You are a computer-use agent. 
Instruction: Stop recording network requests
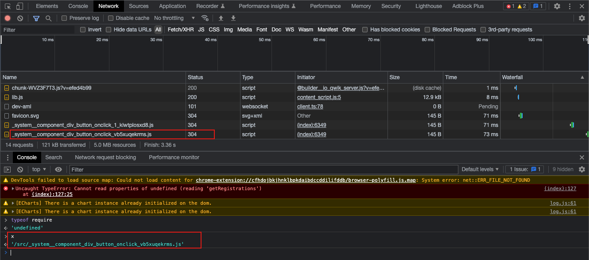pos(7,18)
